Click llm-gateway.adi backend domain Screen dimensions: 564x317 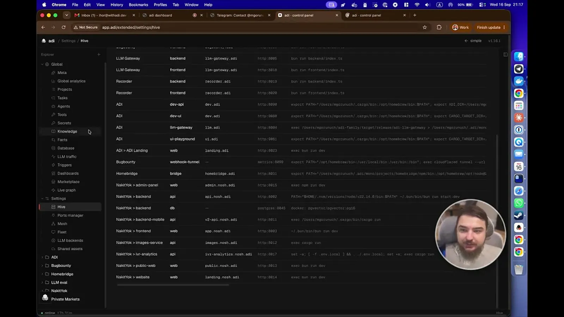(x=221, y=58)
